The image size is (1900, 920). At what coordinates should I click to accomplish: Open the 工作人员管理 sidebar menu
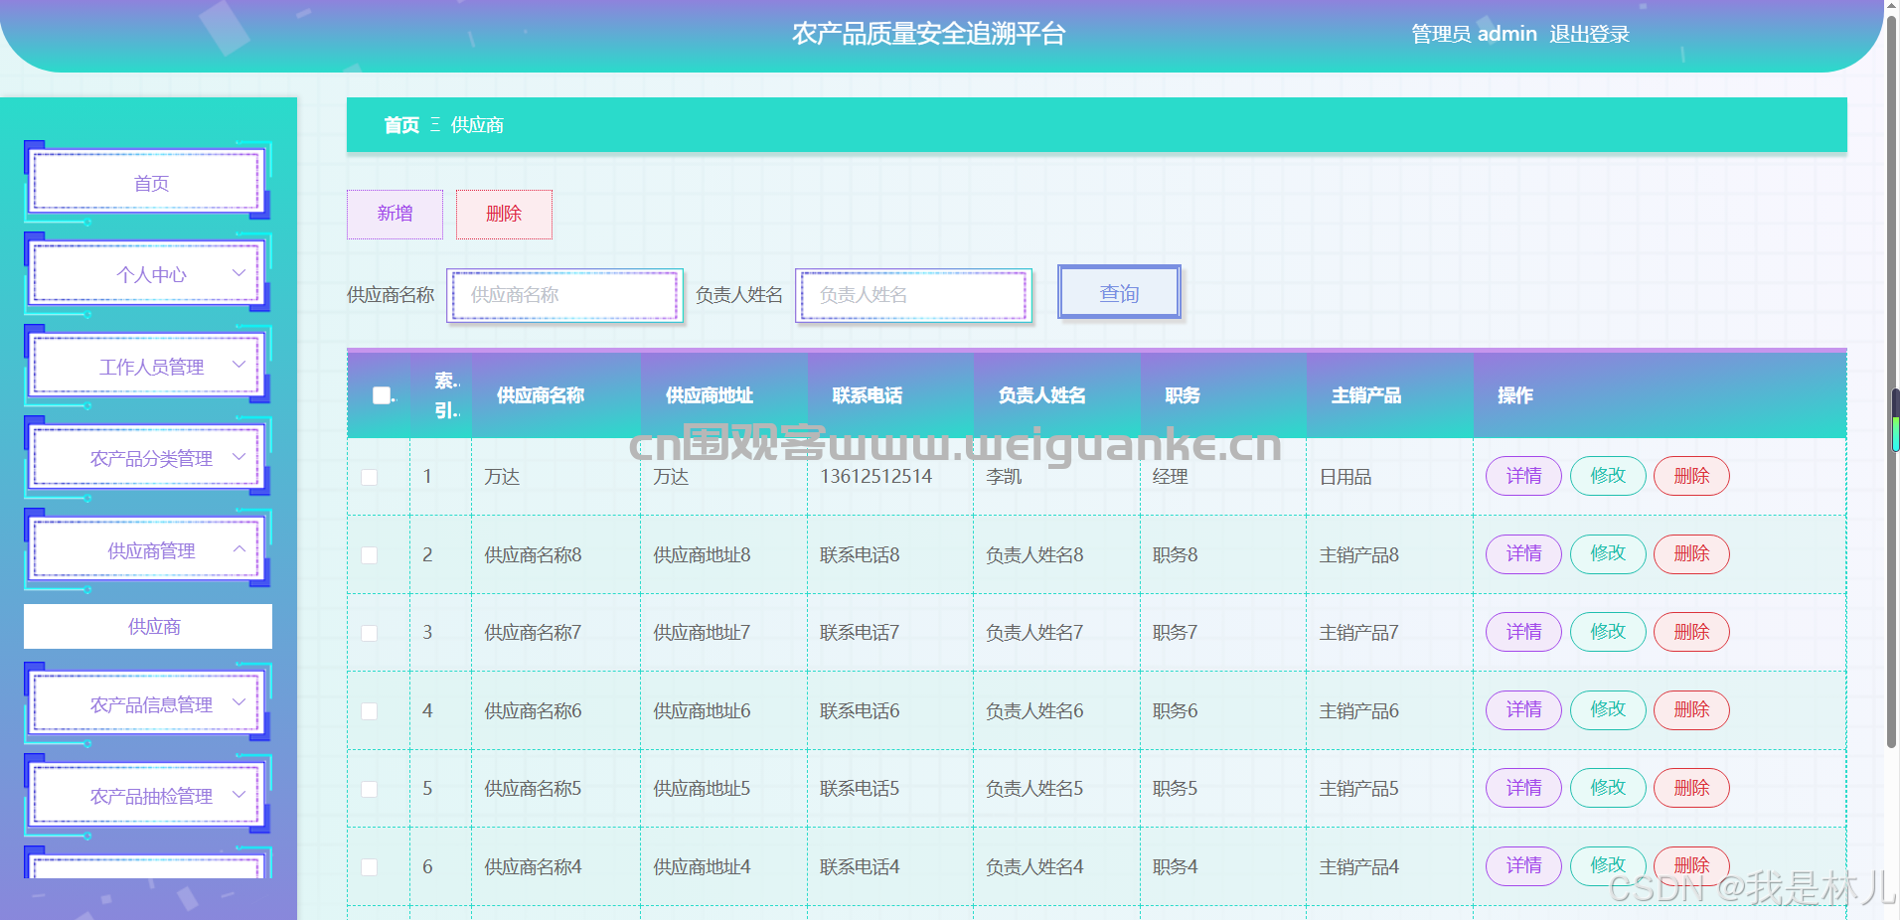coord(148,367)
